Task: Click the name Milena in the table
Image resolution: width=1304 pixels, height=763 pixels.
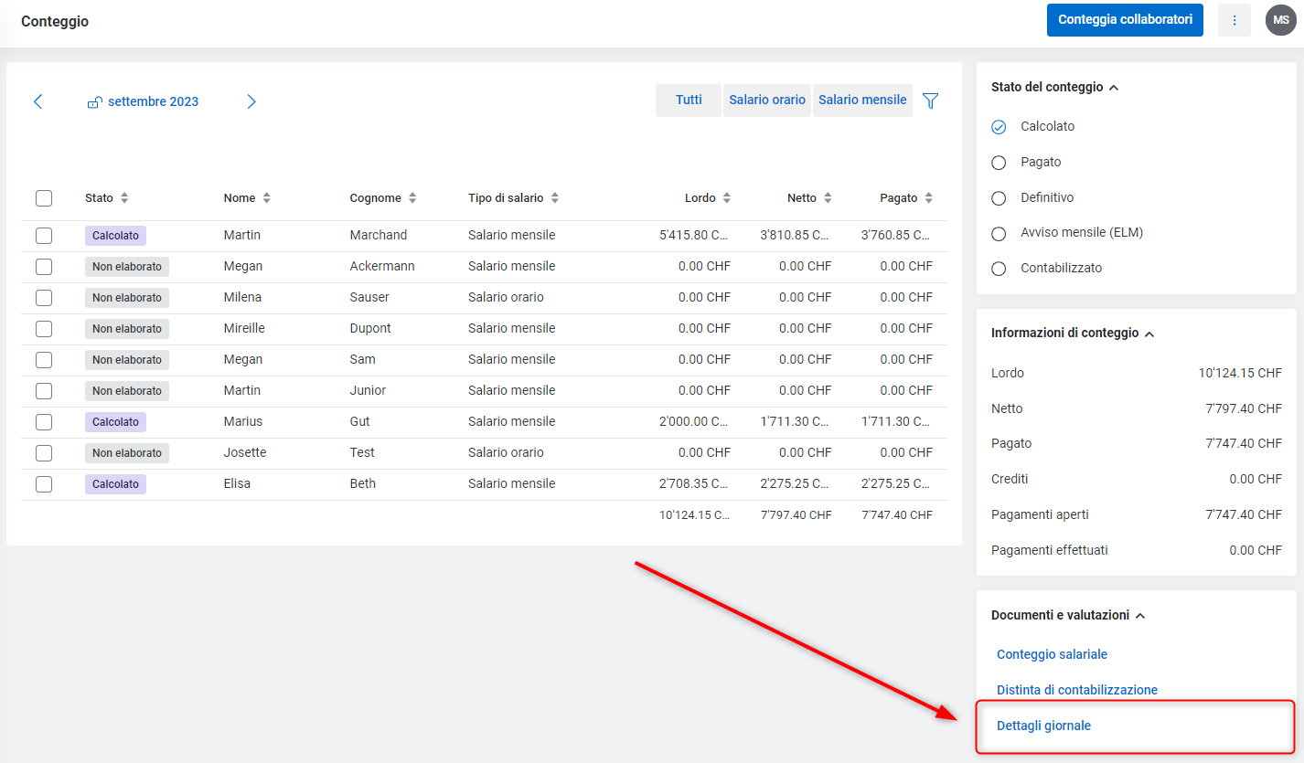Action: tap(242, 298)
